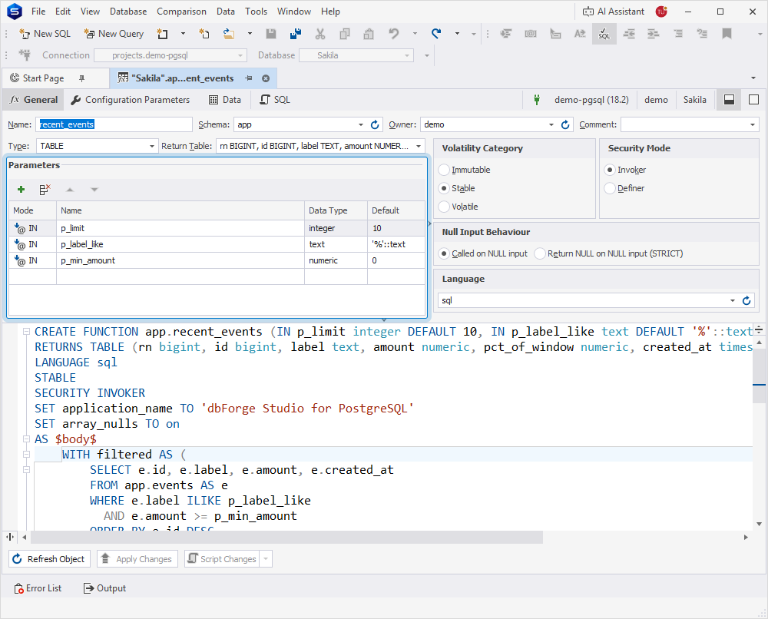Delete the selected parameter icon
768x619 pixels.
(45, 190)
